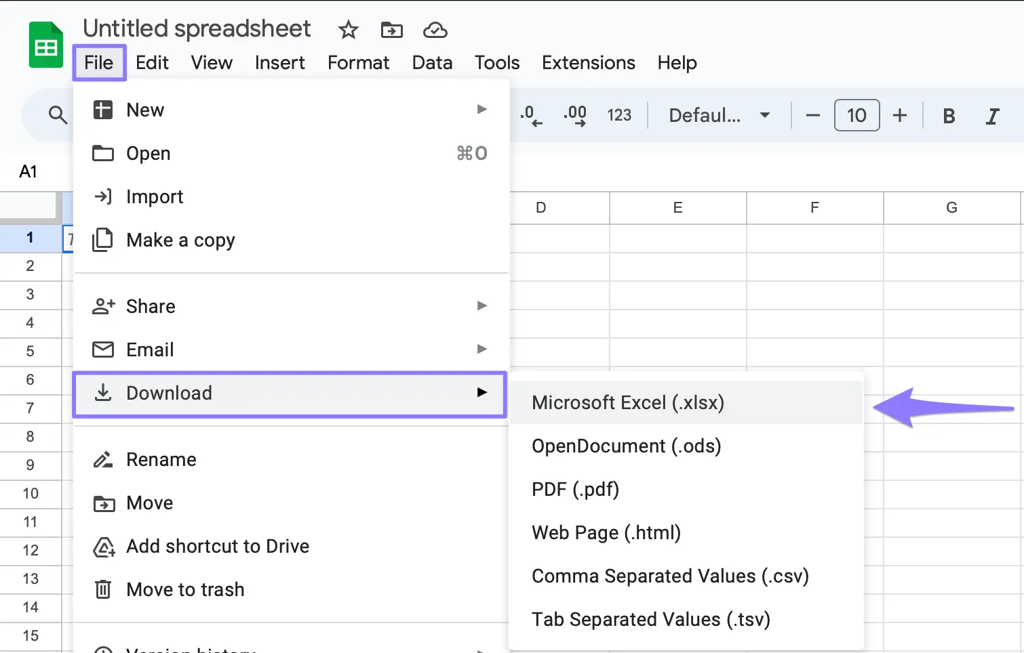This screenshot has height=653, width=1024.
Task: Select Move in File menu
Action: pos(291,503)
